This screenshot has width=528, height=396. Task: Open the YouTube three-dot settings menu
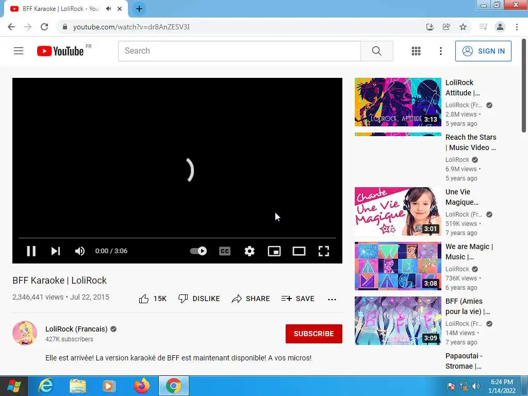click(x=440, y=51)
